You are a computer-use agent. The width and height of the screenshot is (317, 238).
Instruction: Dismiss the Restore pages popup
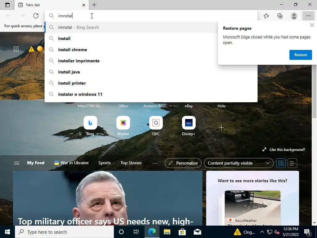[x=312, y=25]
